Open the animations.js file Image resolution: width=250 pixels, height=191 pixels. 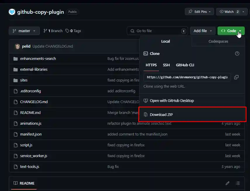coord(31,123)
